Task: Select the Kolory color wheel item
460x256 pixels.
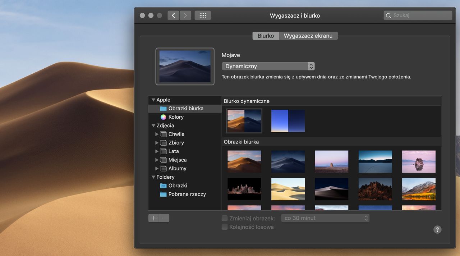Action: pos(176,117)
